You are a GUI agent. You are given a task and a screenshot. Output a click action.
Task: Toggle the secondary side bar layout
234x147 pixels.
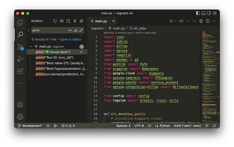click(209, 13)
